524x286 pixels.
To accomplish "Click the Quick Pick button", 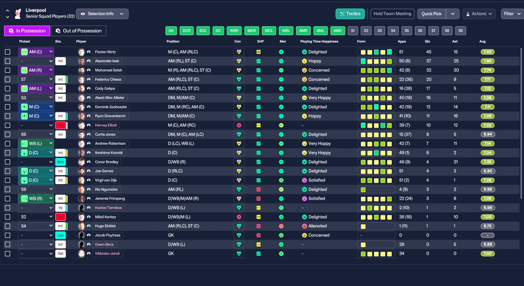I will [x=431, y=14].
